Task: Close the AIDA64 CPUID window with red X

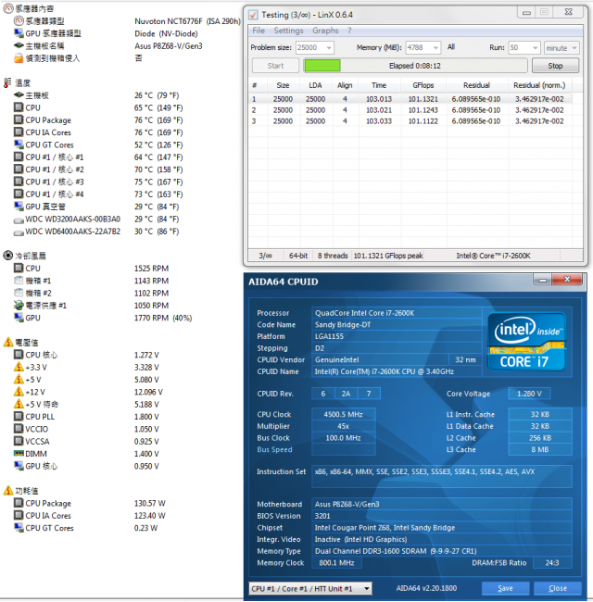Action: (567, 280)
